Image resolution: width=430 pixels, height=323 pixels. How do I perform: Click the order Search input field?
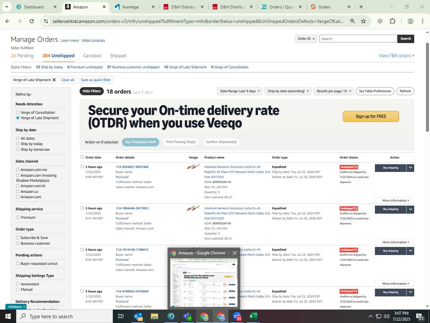coord(358,39)
